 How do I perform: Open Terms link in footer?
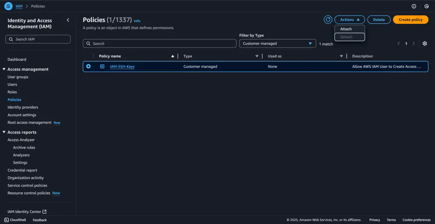(x=391, y=220)
